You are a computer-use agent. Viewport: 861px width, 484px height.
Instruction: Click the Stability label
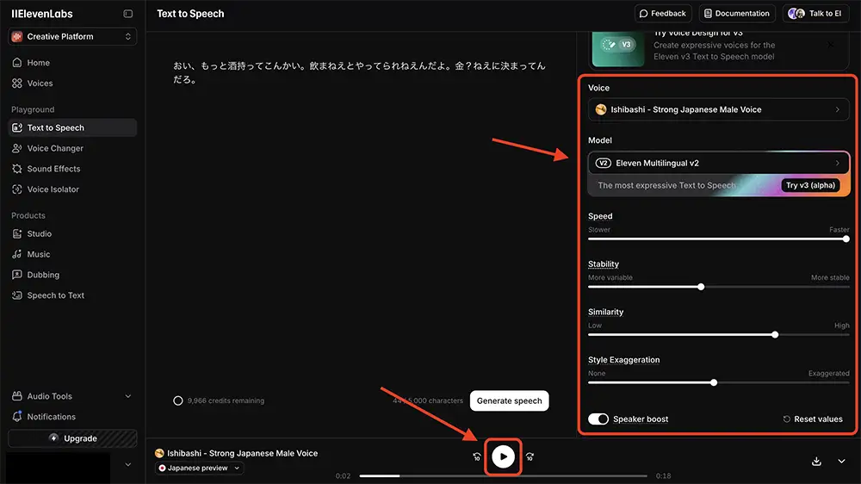pyautogui.click(x=603, y=264)
